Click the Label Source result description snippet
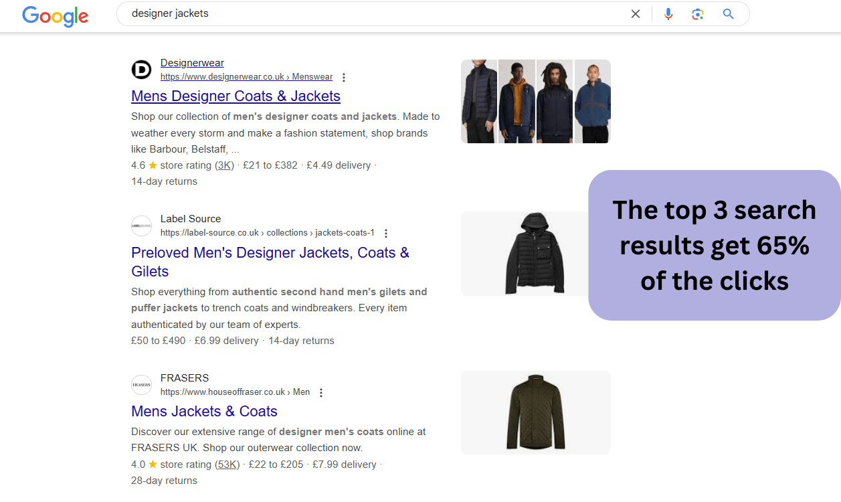 [280, 309]
